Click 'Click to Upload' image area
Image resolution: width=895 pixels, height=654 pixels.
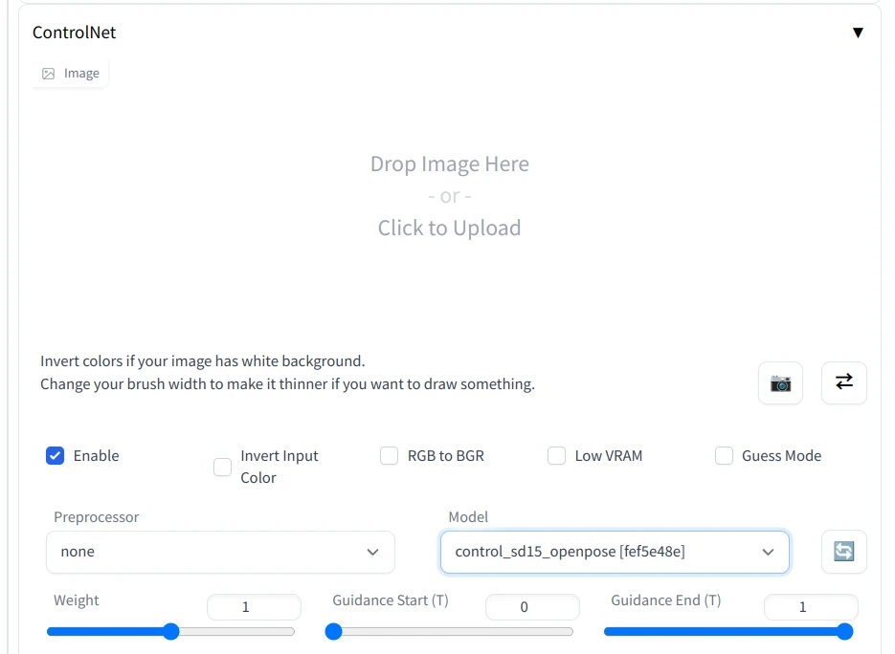[x=449, y=229]
